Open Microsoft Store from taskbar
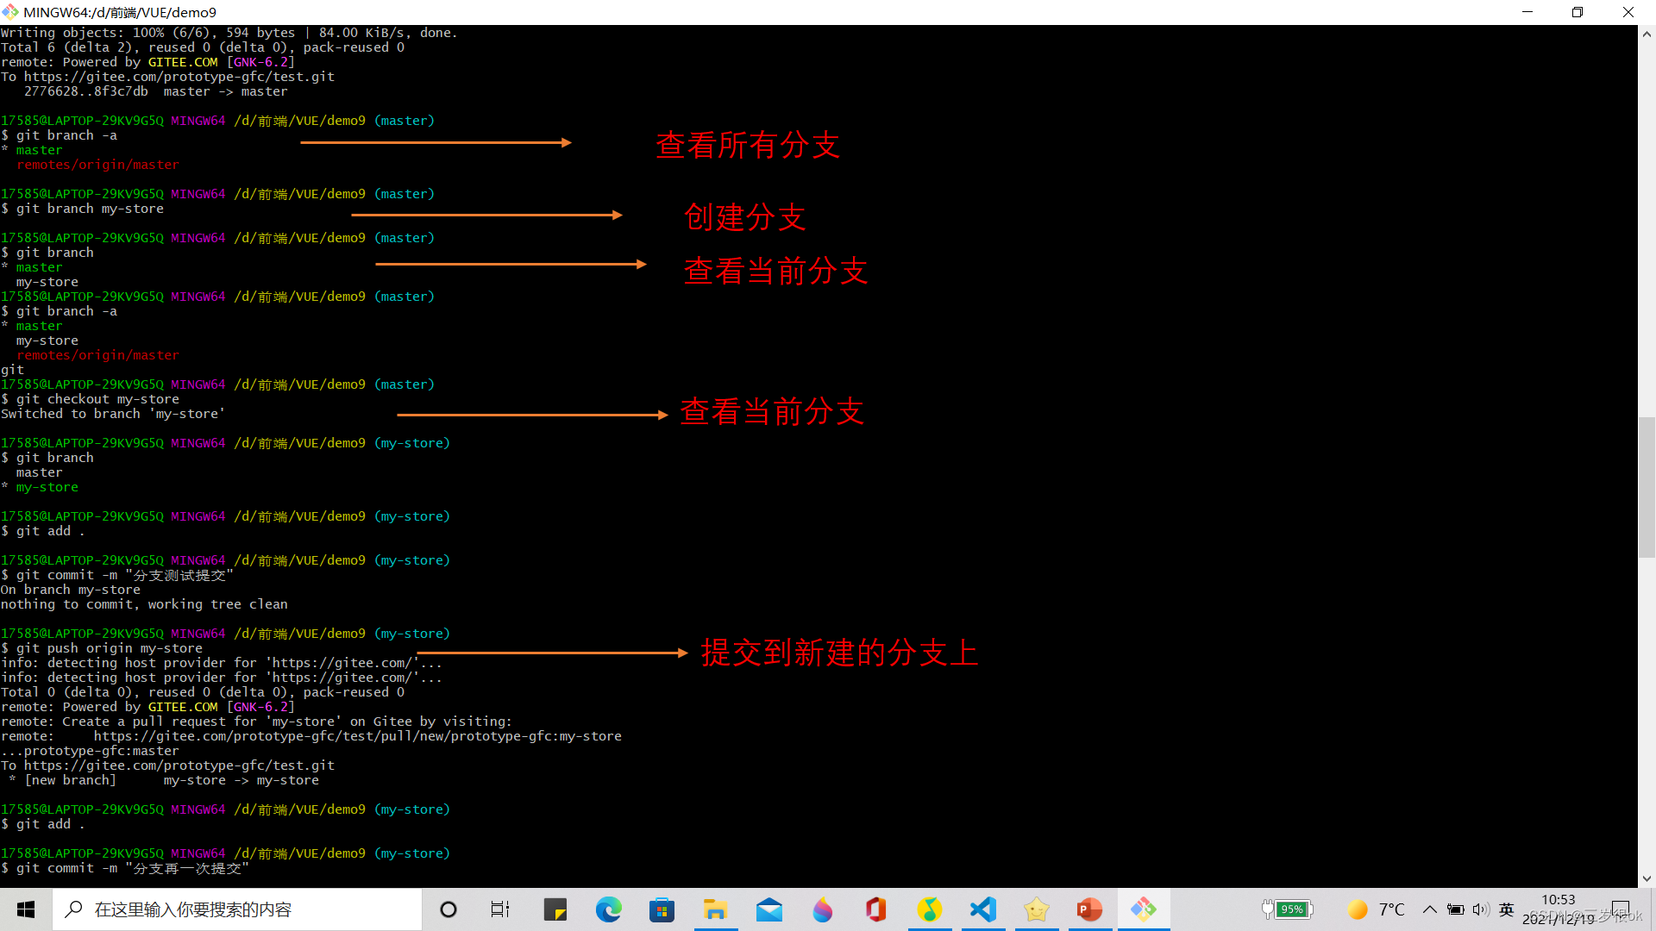This screenshot has width=1656, height=931. [x=662, y=909]
